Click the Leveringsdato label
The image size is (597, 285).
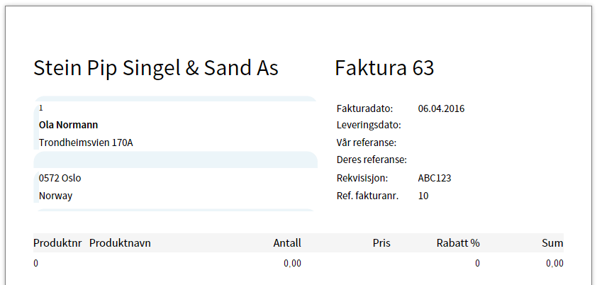[x=369, y=125]
